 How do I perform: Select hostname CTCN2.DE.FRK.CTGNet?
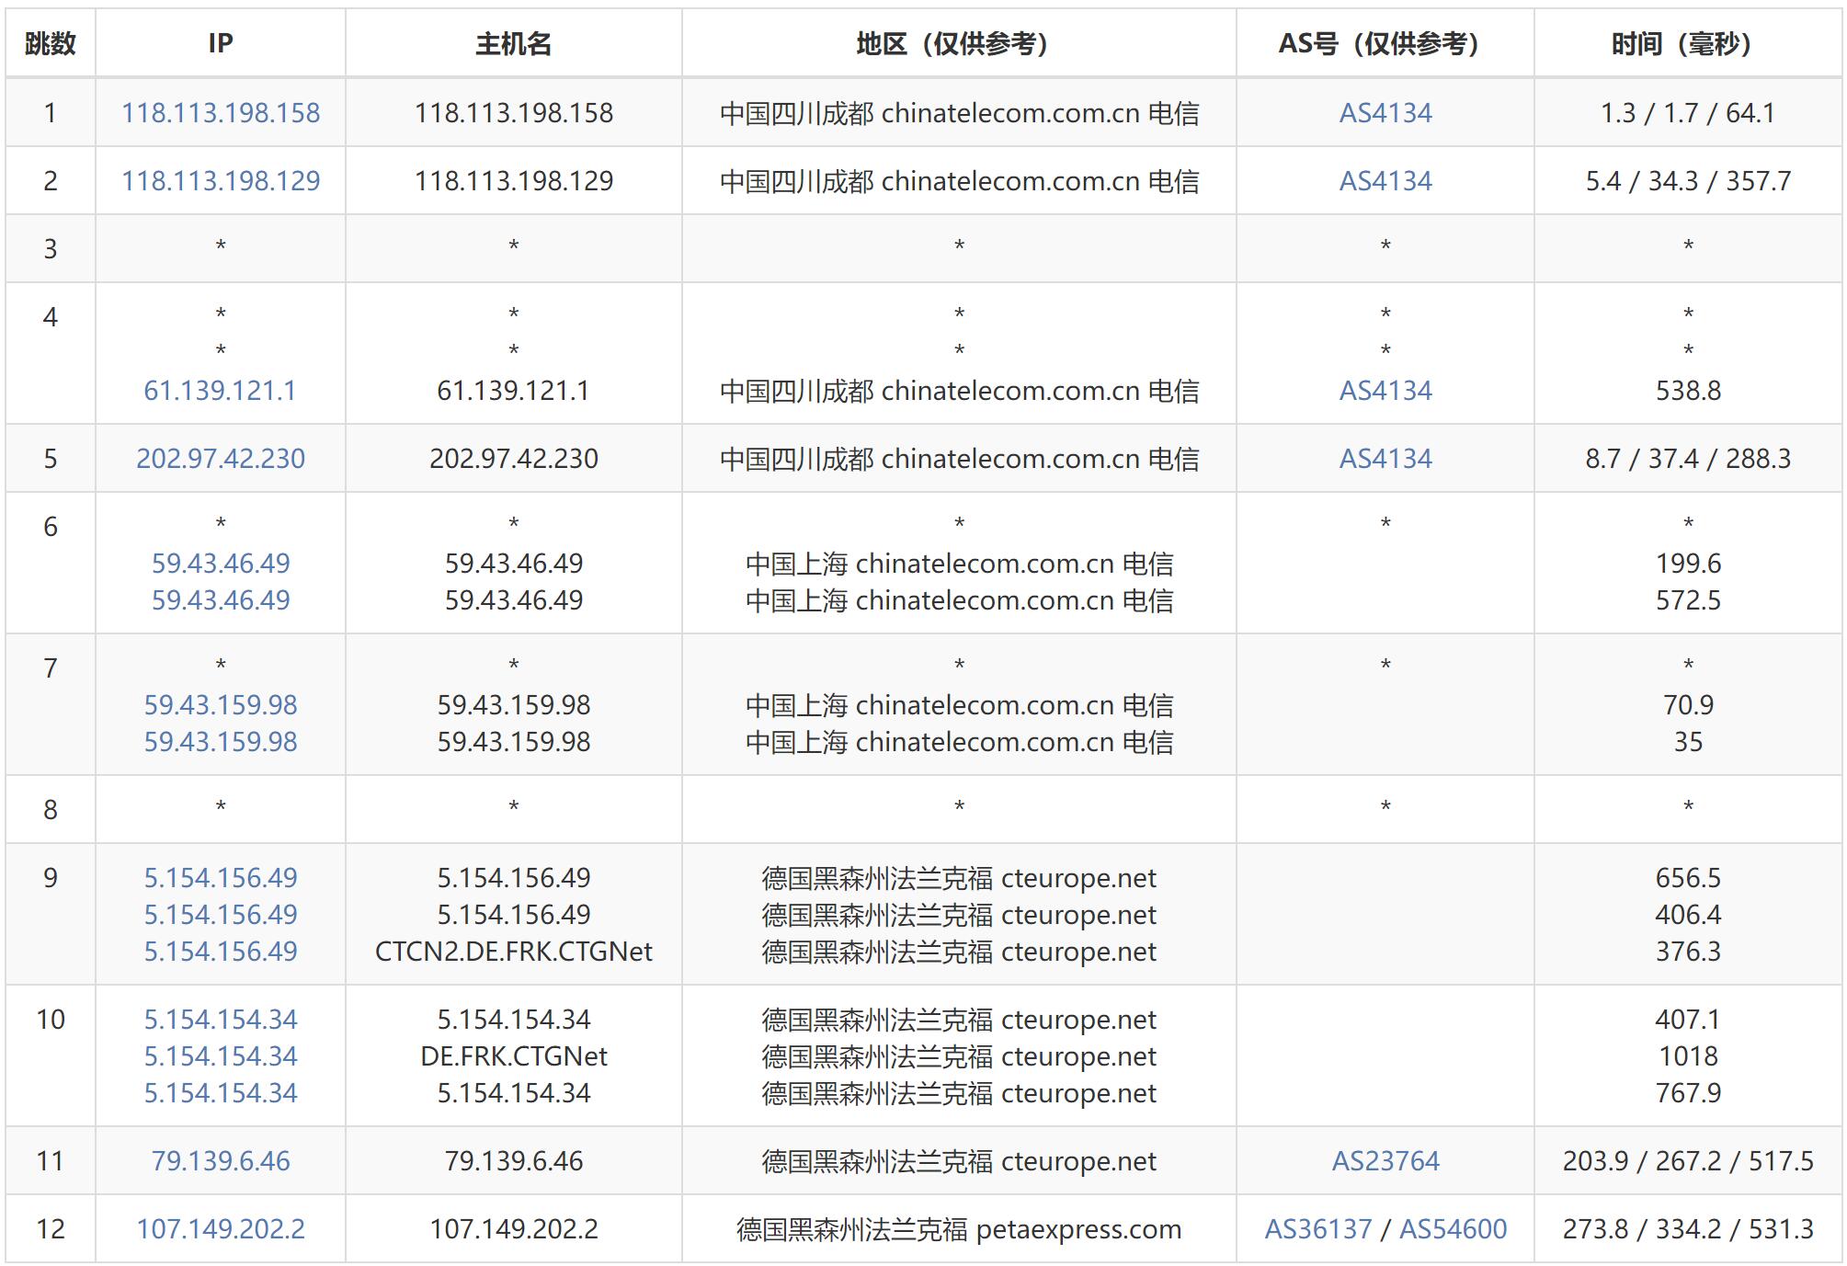click(x=514, y=952)
